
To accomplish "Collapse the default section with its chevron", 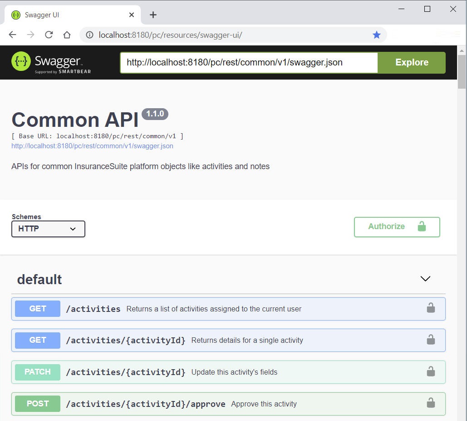I will coord(425,279).
